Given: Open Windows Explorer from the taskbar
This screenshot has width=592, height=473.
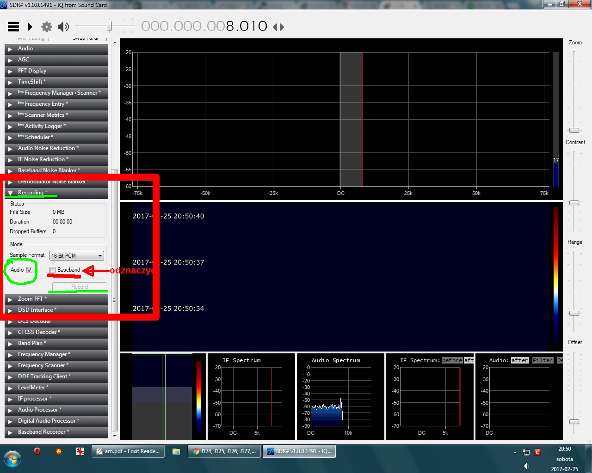Looking at the screenshot, I should coord(176,451).
